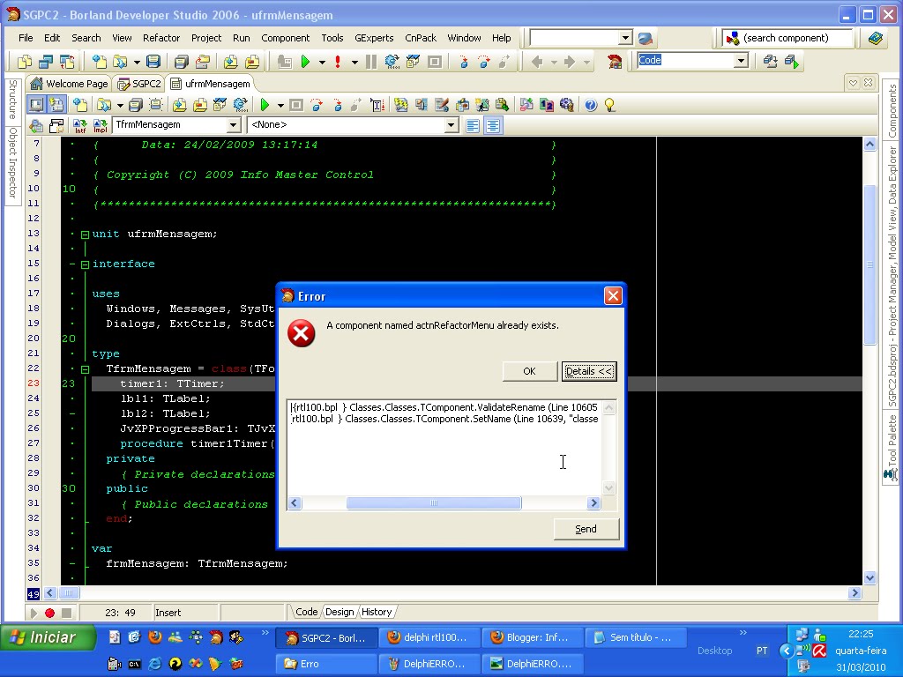Click the globe icon next to address box
This screenshot has width=903, height=677.
pyautogui.click(x=645, y=39)
